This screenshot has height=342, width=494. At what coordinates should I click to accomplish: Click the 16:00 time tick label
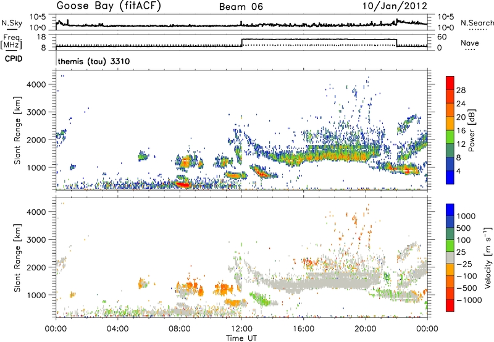pos(303,329)
